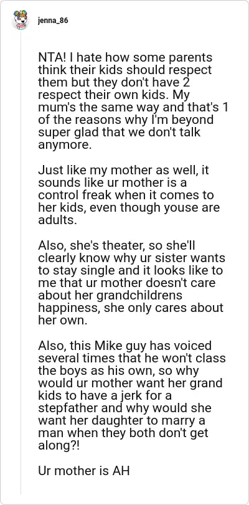The height and width of the screenshot is (505, 249).
Task: Click the line "about her grandchildrens"
Action: 110,295
